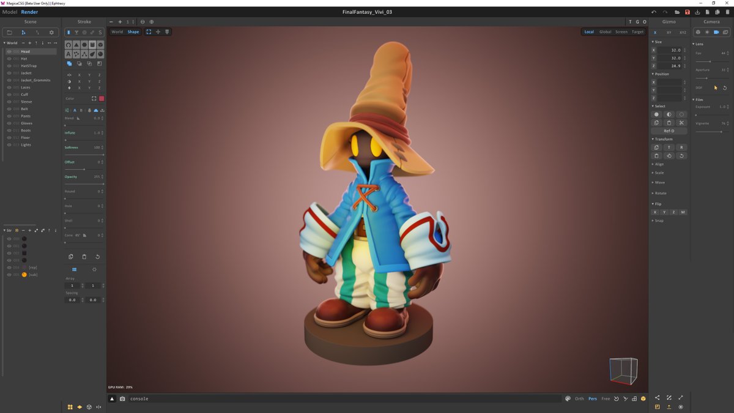The image size is (734, 413).
Task: Enable Orth projection in the viewport bar
Action: 579,398
